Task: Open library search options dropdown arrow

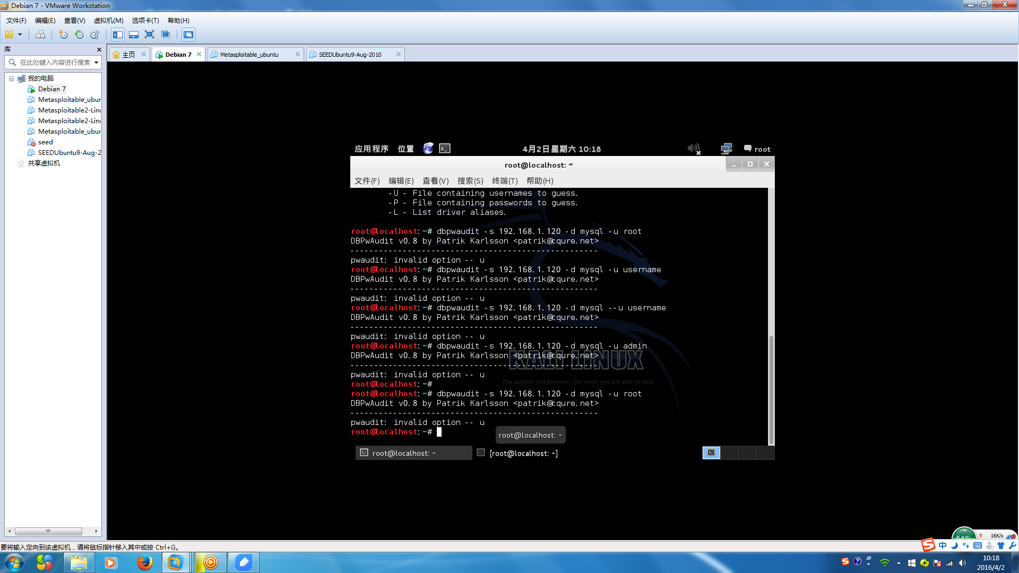Action: coord(96,63)
